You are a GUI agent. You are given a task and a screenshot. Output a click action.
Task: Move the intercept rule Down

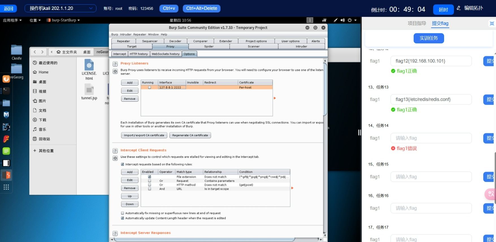click(130, 204)
